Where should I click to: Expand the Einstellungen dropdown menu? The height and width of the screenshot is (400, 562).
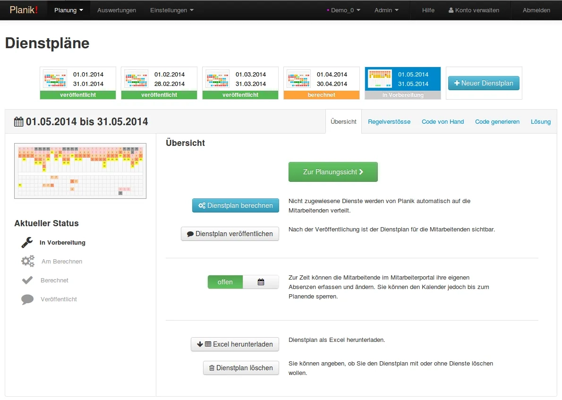[171, 10]
